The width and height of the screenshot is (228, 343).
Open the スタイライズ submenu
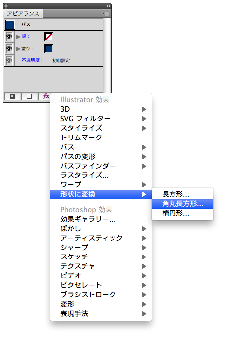(101, 128)
